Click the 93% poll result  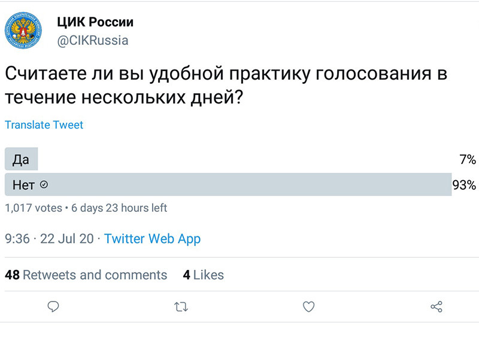[x=464, y=185]
